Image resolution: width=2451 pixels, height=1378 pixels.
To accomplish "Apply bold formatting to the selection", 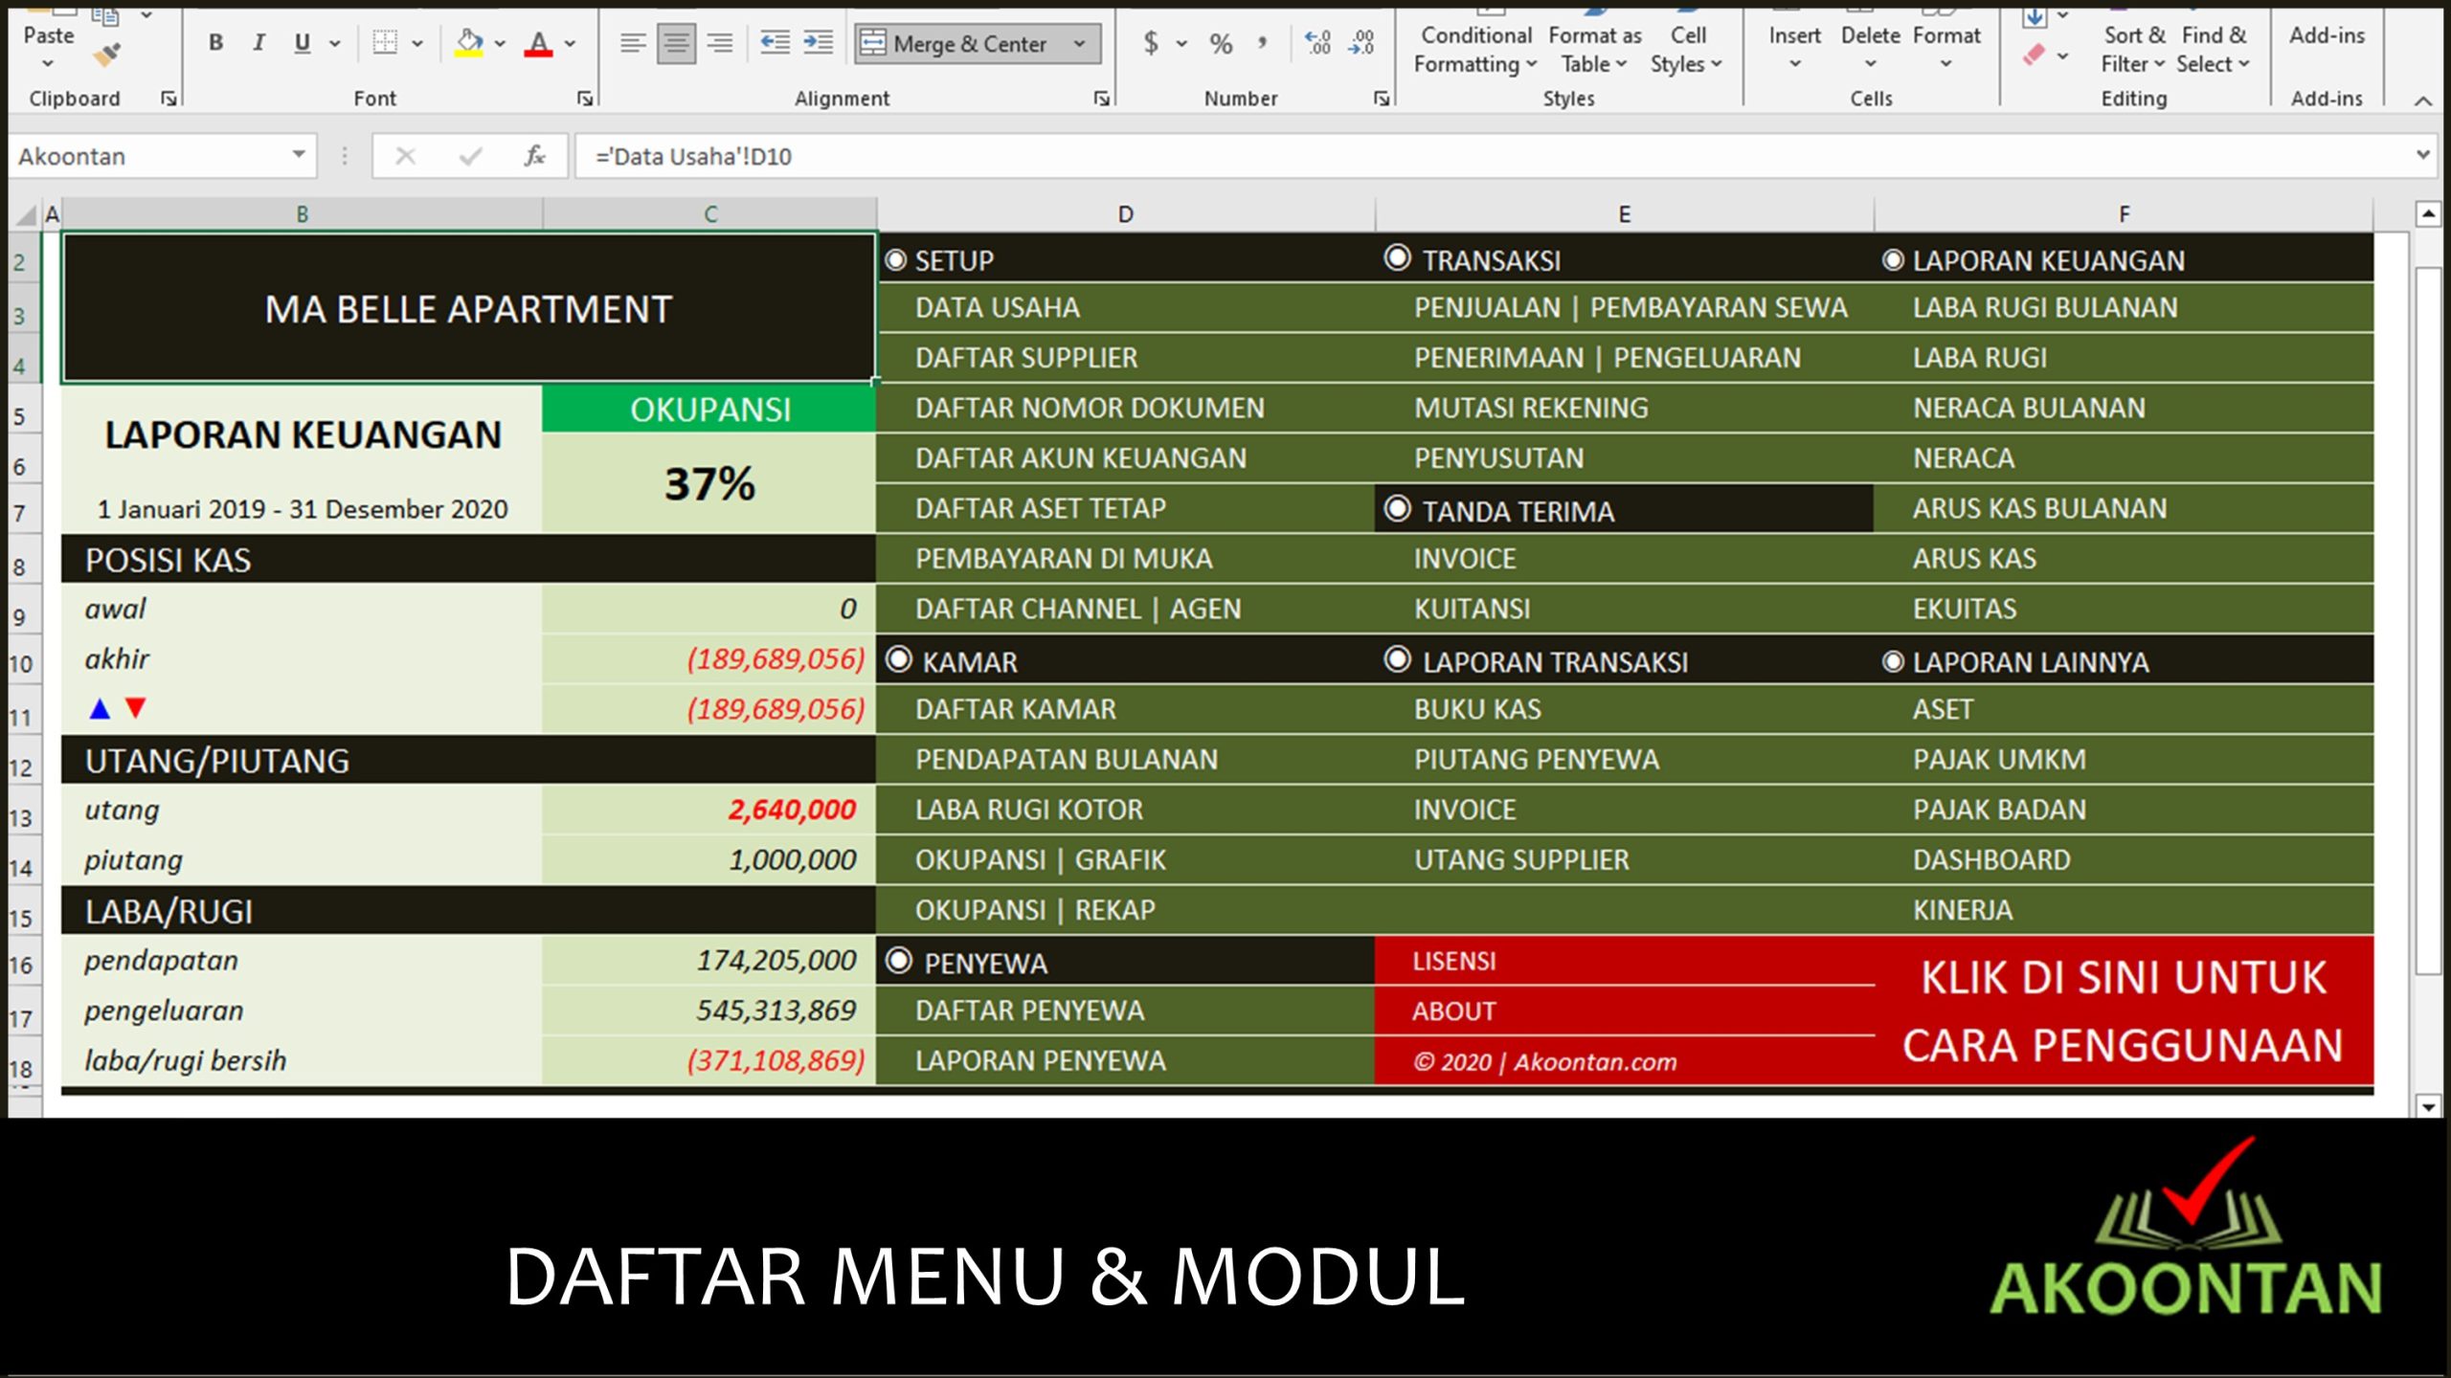I will pyautogui.click(x=215, y=43).
